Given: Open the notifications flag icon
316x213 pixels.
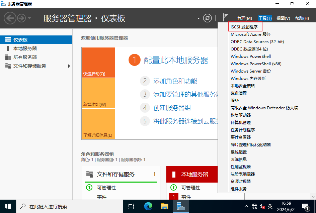Looking at the screenshot, I should [226, 18].
